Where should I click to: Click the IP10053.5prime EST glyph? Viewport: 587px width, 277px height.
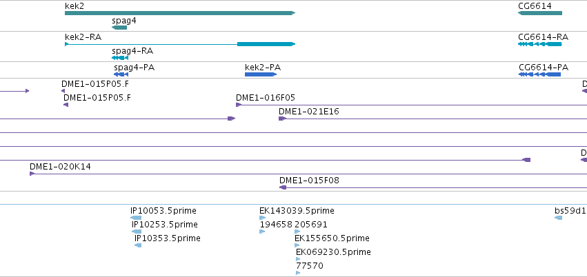pyautogui.click(x=136, y=218)
